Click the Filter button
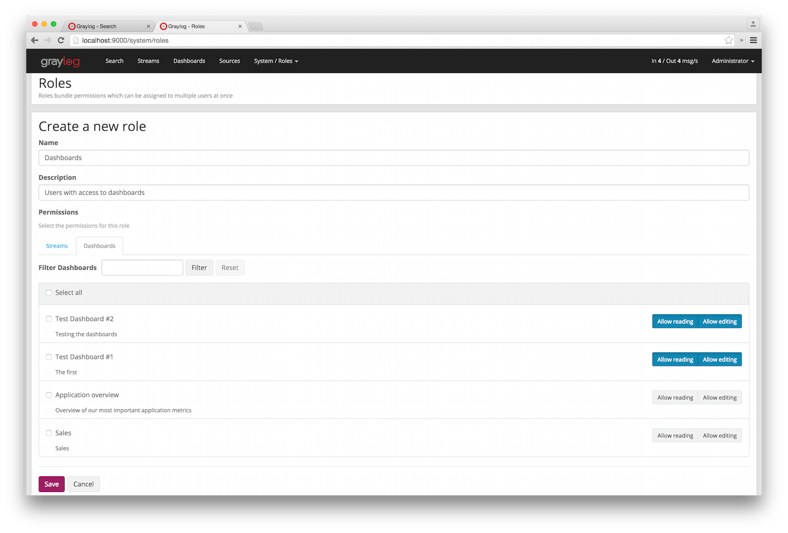The image size is (788, 533). pyautogui.click(x=199, y=267)
